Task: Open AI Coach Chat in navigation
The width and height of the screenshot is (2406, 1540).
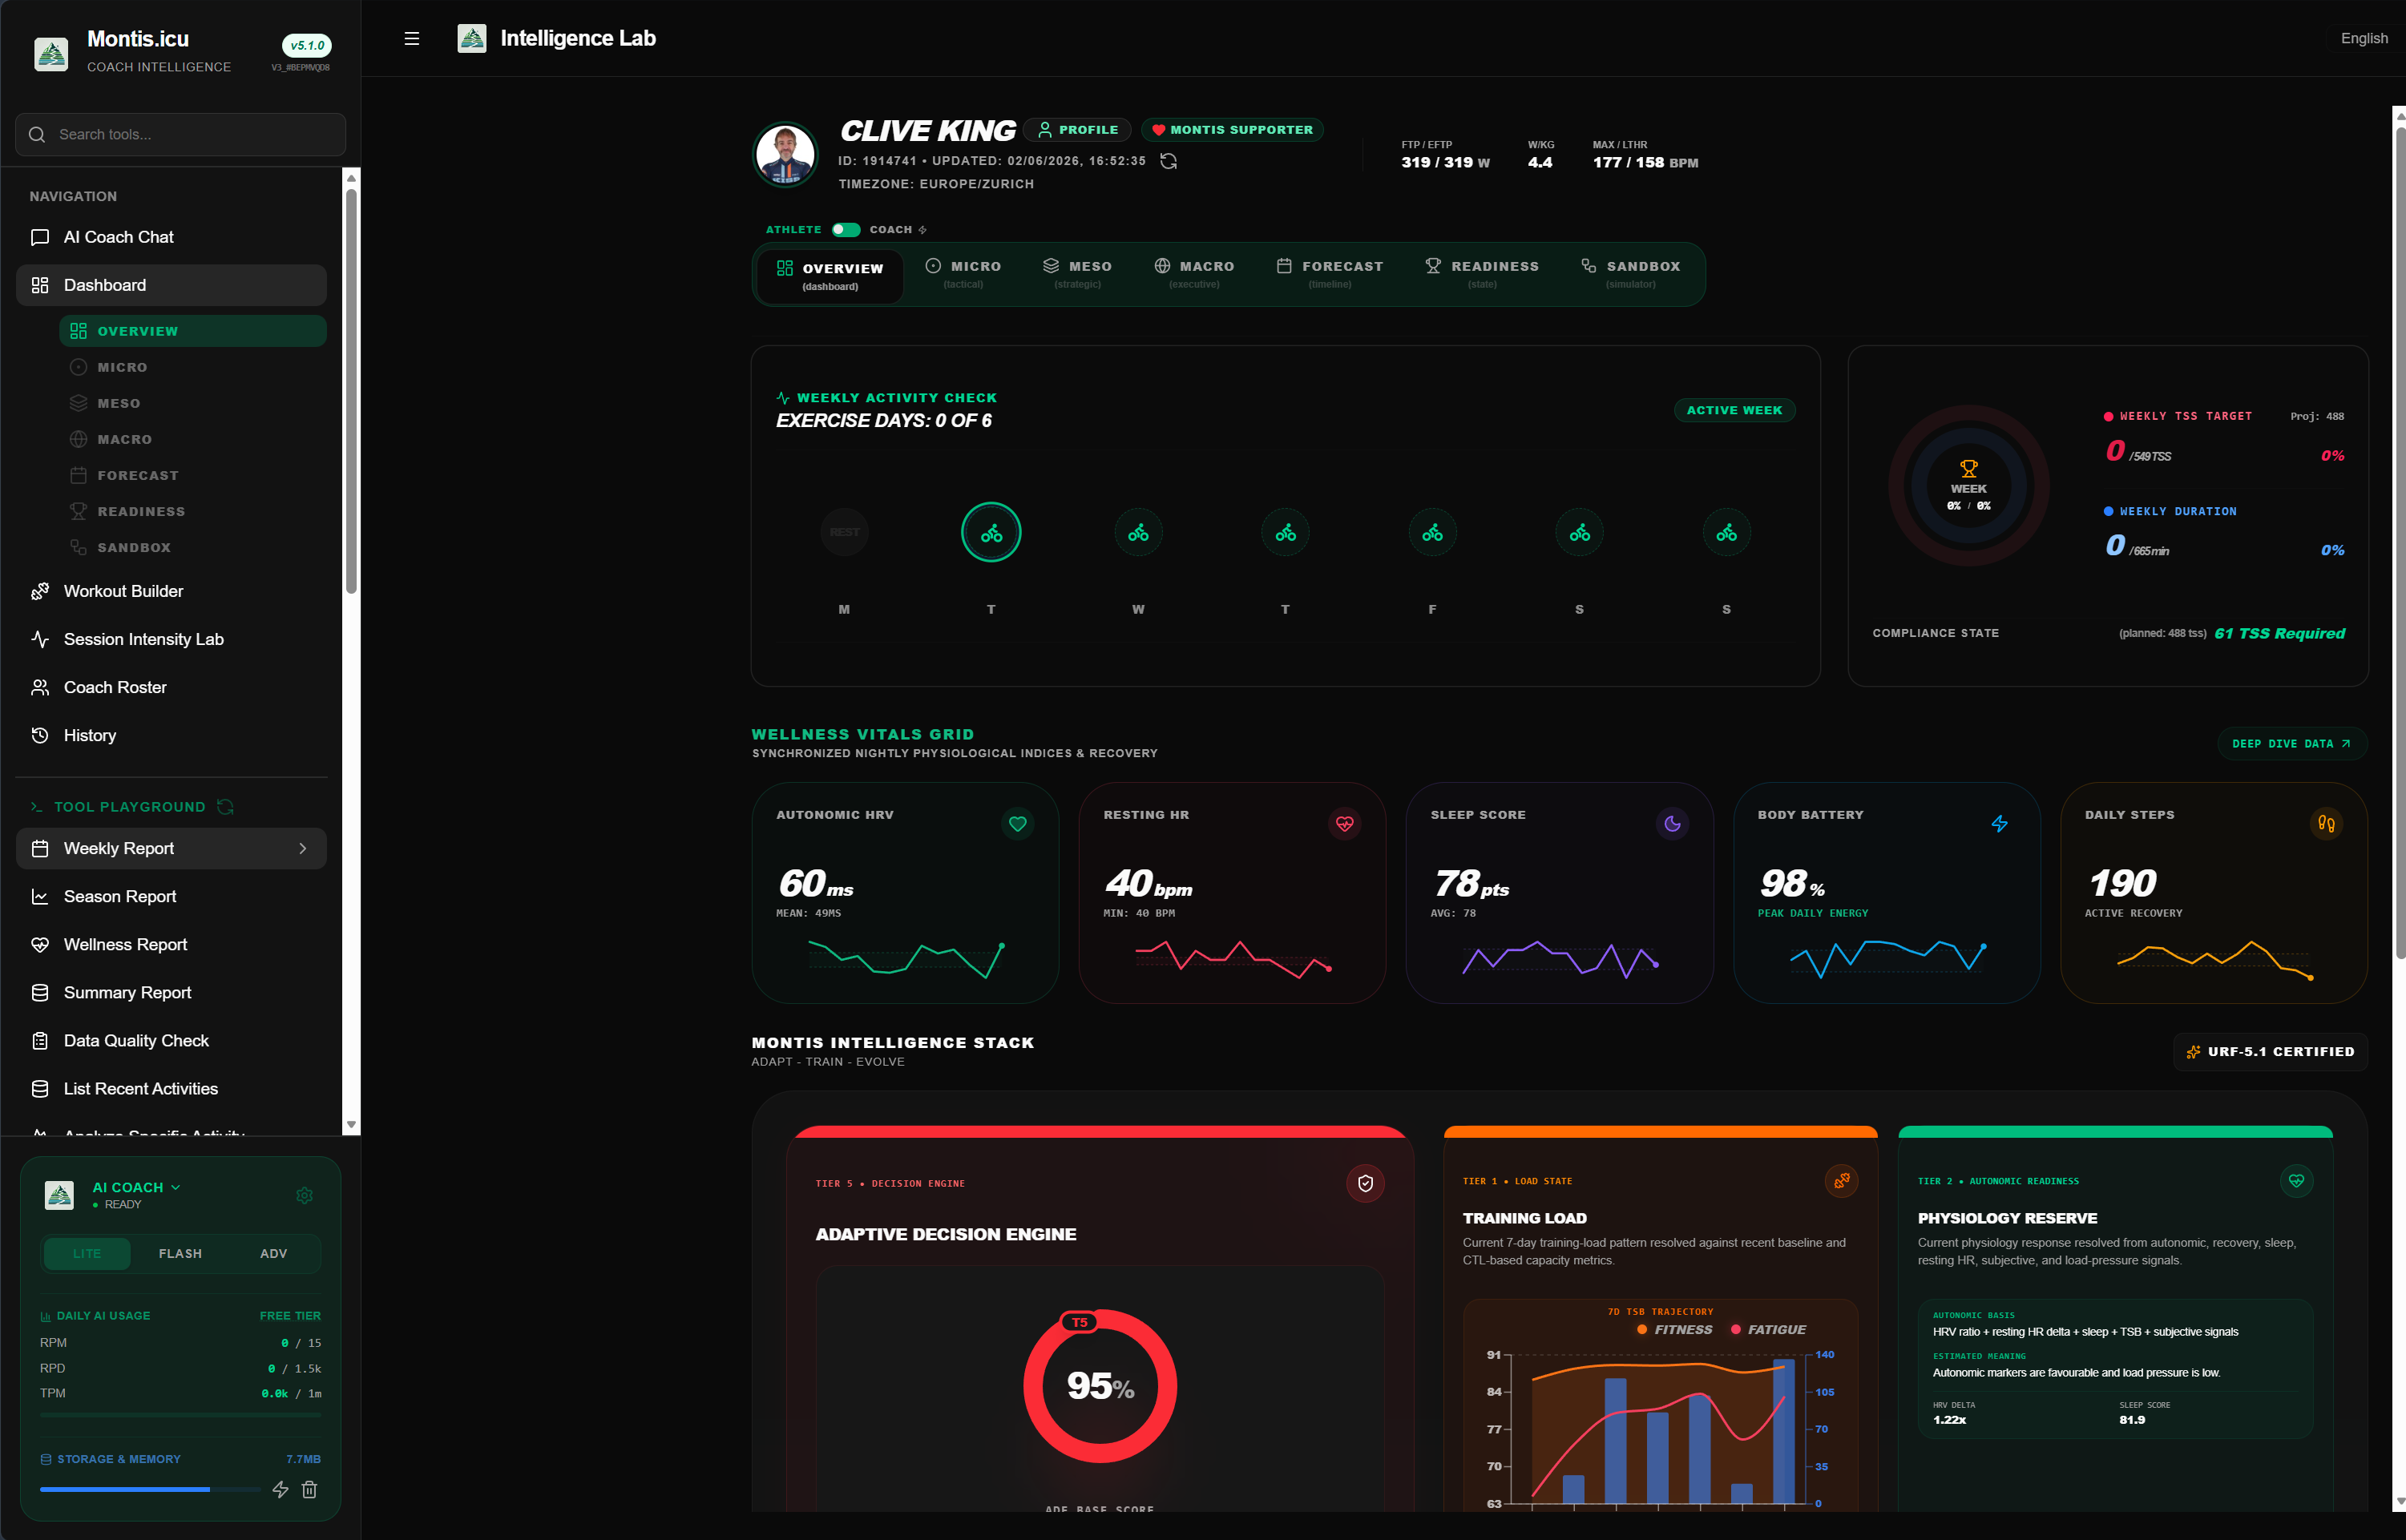Action: click(x=171, y=237)
